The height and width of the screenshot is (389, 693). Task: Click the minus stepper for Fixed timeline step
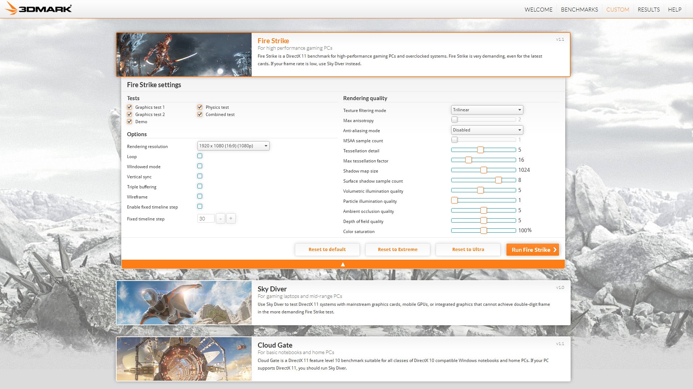coord(220,219)
